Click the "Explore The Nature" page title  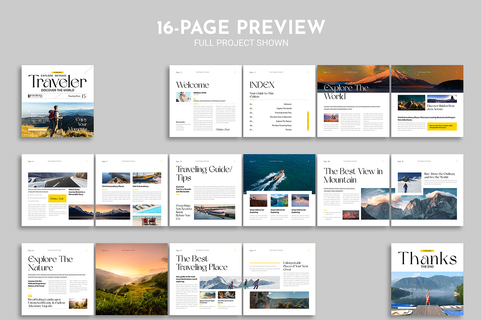(x=50, y=263)
